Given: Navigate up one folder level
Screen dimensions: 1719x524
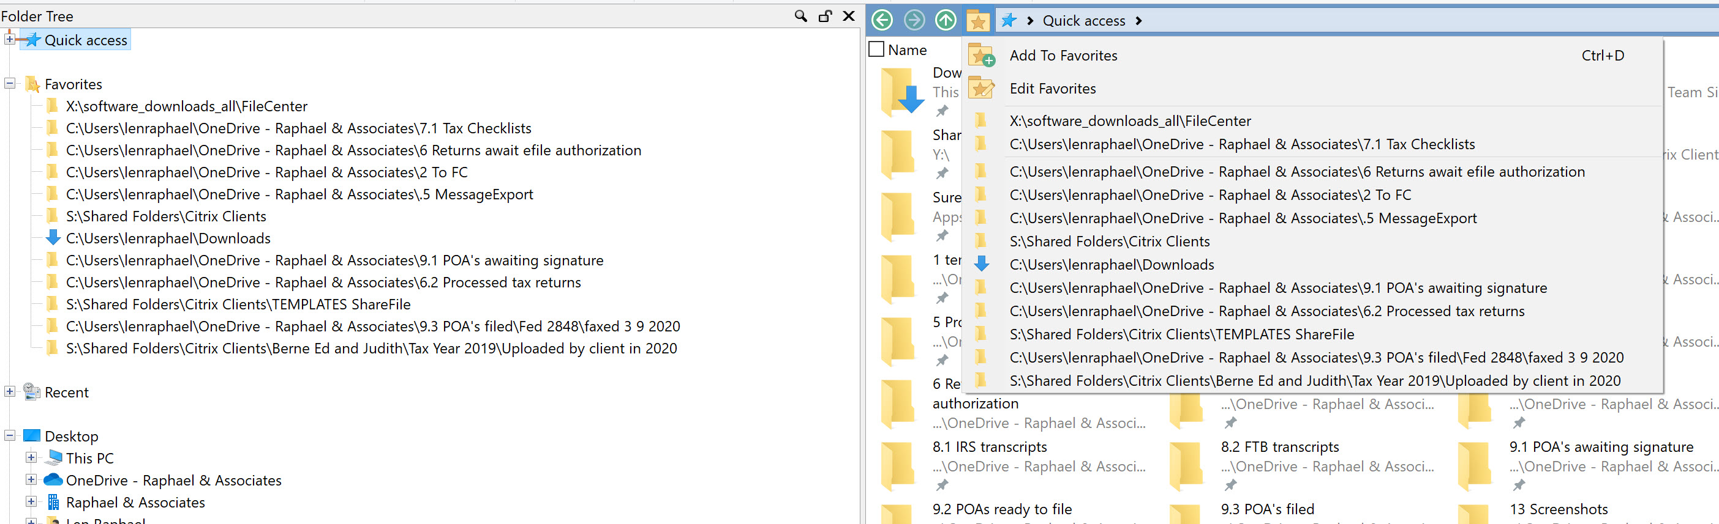Looking at the screenshot, I should [945, 20].
